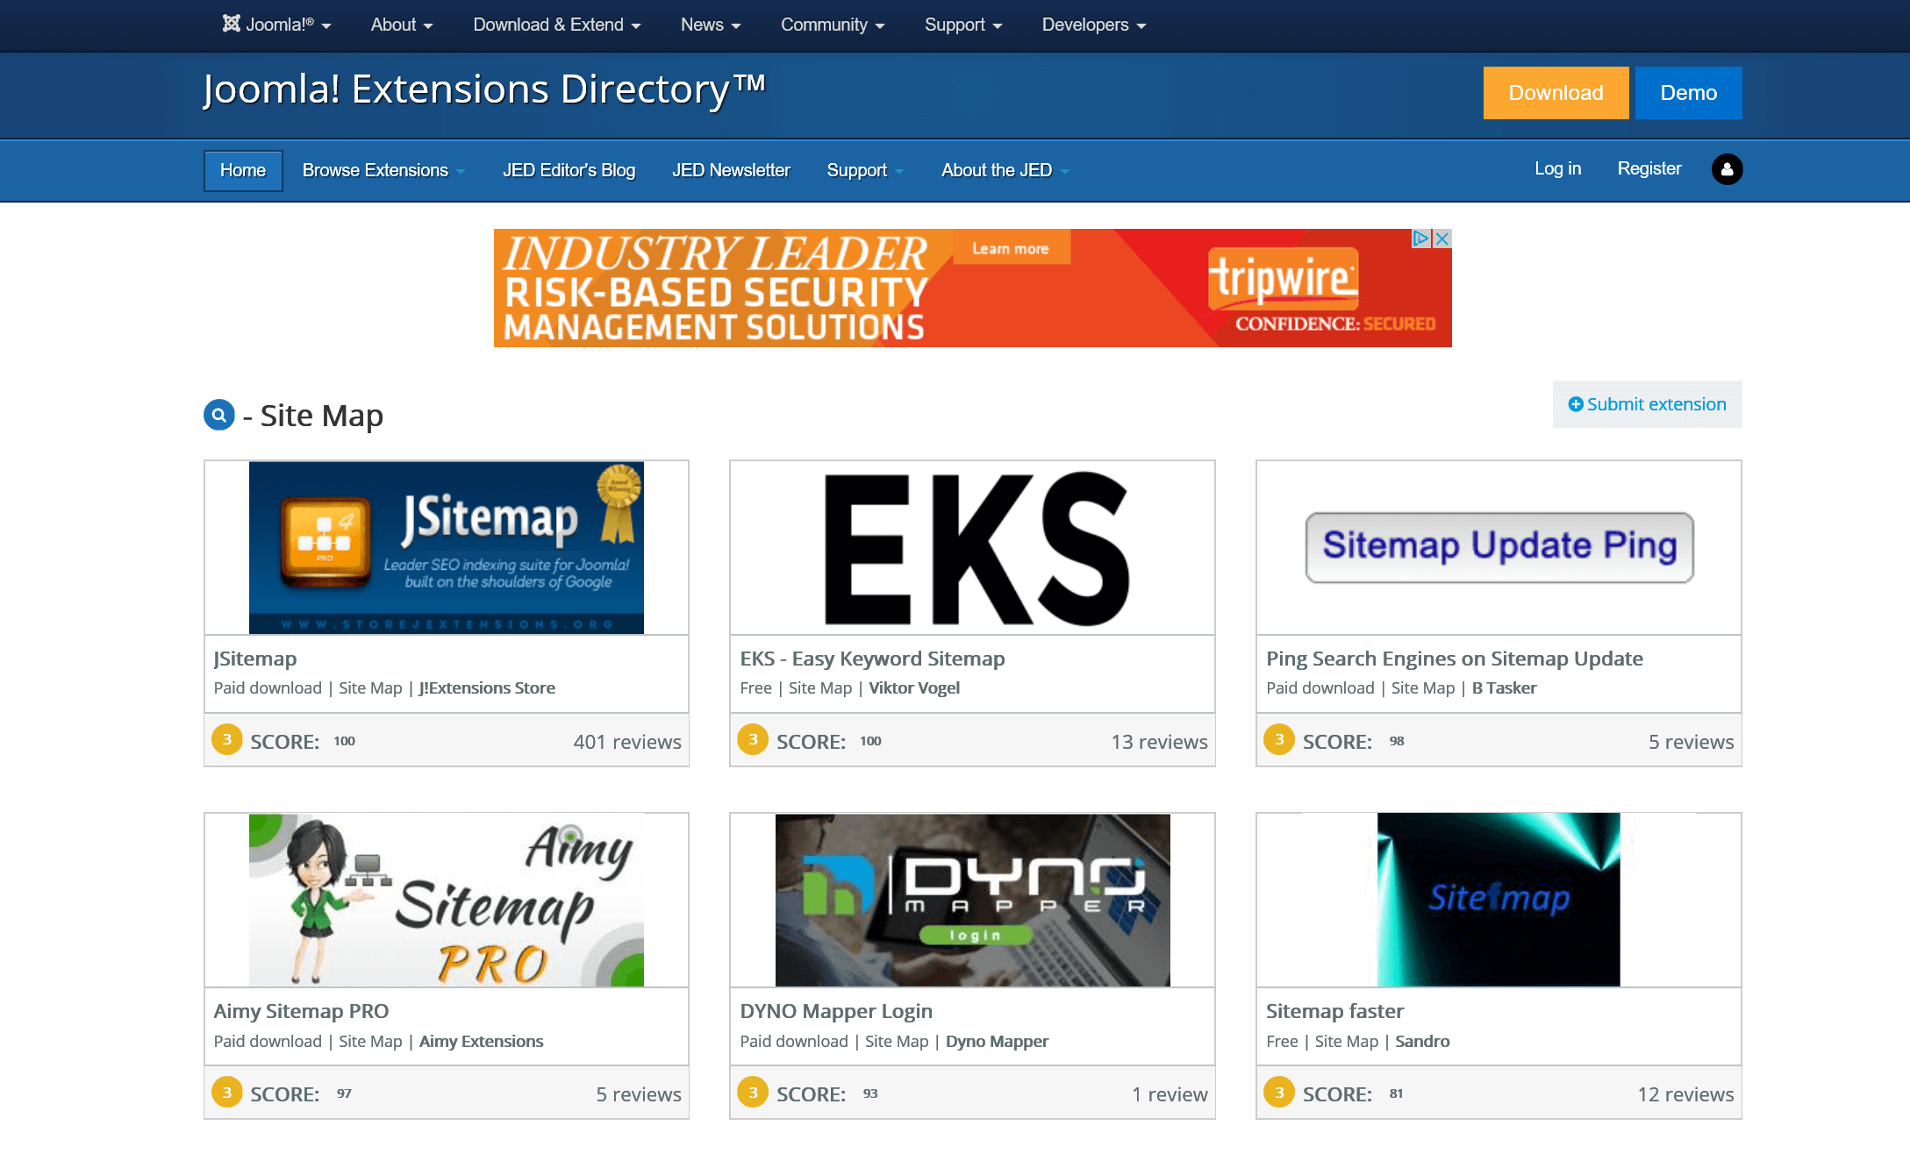The height and width of the screenshot is (1161, 1910).
Task: Open the Aimy Sitemap PRO thumbnail
Action: (x=447, y=901)
